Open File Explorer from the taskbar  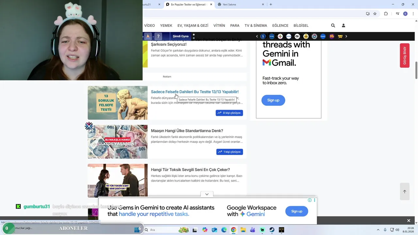click(243, 230)
